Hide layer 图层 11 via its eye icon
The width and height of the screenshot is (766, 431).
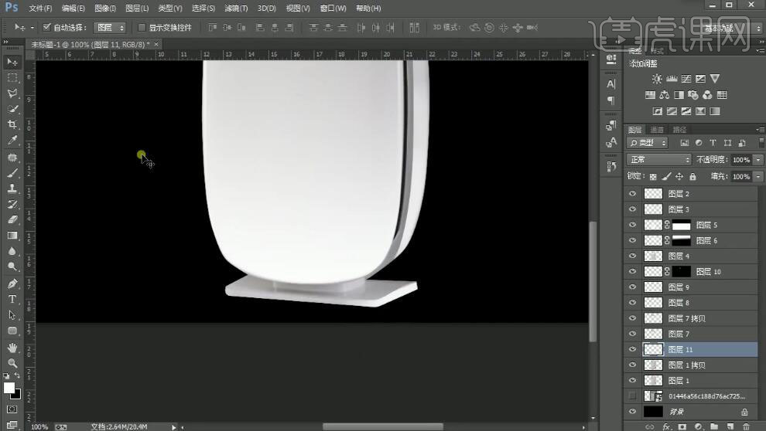633,350
